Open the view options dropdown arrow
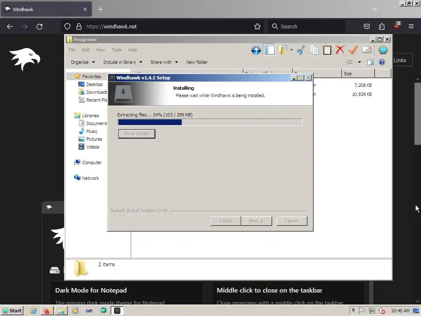 [x=359, y=63]
